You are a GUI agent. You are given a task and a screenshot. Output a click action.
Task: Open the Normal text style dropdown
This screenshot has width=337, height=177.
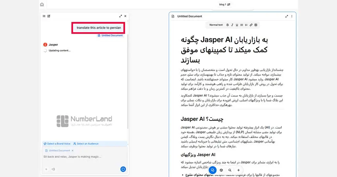tap(216, 25)
